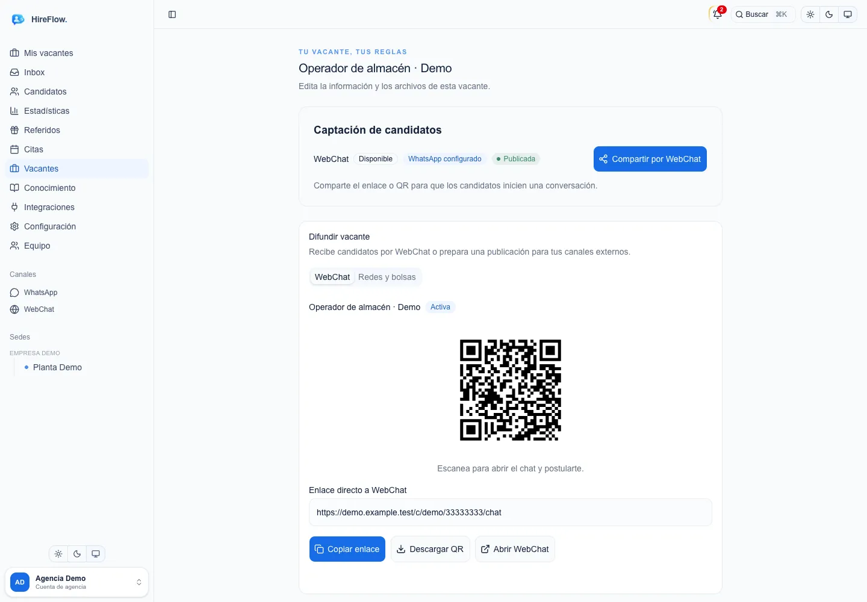This screenshot has width=867, height=602.
Task: Click Compartir por WebChat button
Action: (650, 159)
